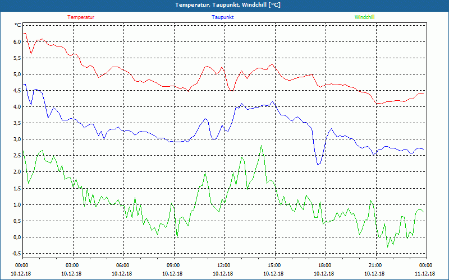
Task: Click the red Temperatur legend label
Action: pyautogui.click(x=81, y=17)
